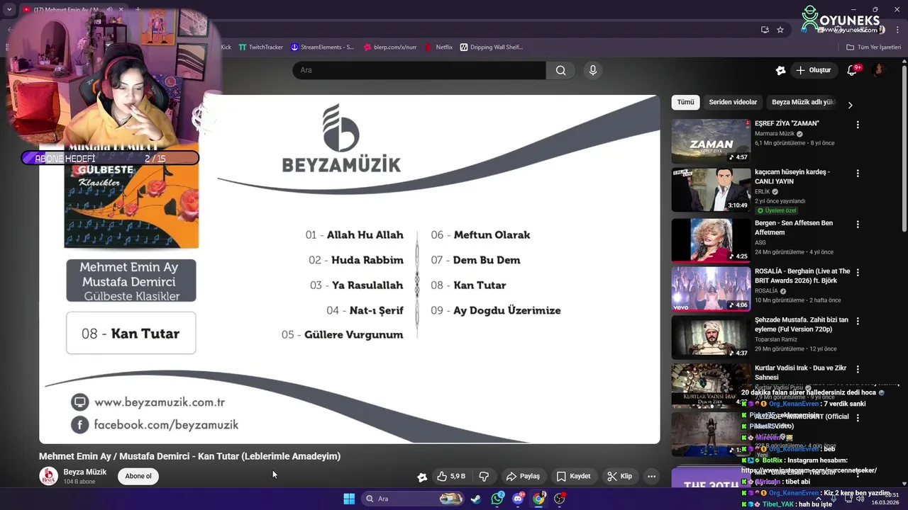Subscribe with the Abone ol button
Screen dimensions: 908x510
click(138, 476)
